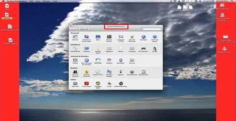The height and width of the screenshot is (121, 236).
Task: Click the Show All button
Action: (84, 29)
